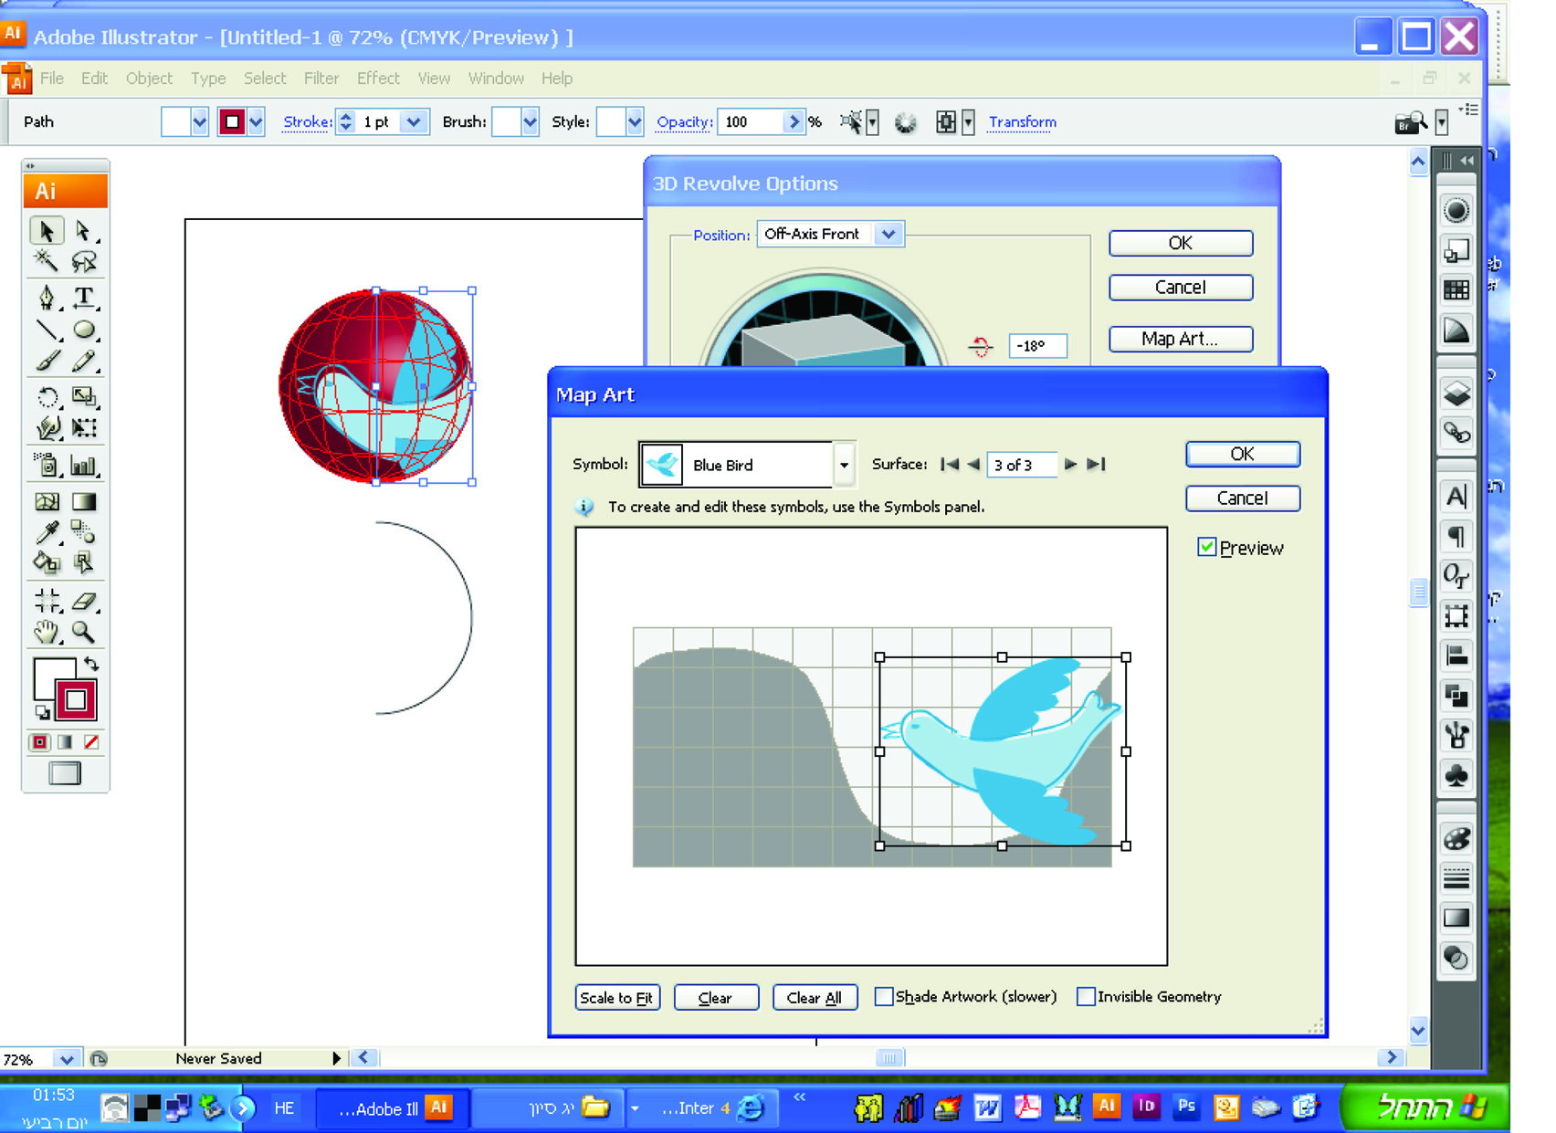Click the Scale to Fit button
The width and height of the screenshot is (1556, 1133).
tap(617, 997)
